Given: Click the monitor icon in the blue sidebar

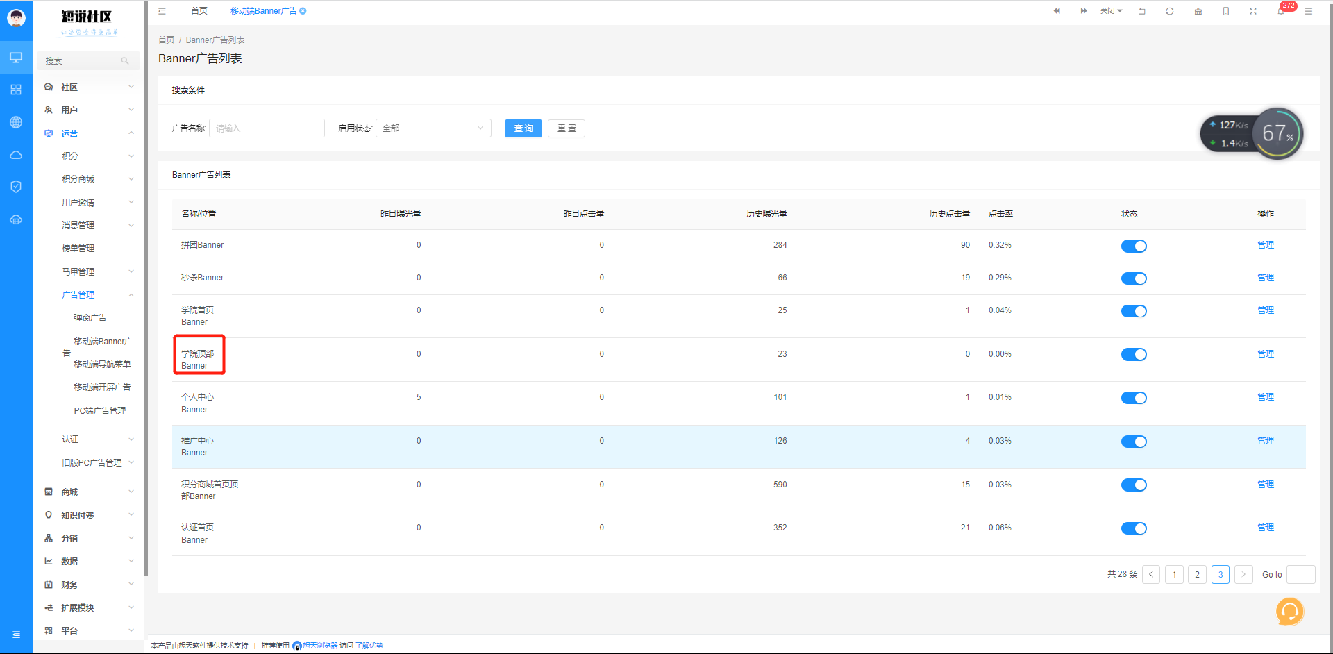Looking at the screenshot, I should (16, 58).
